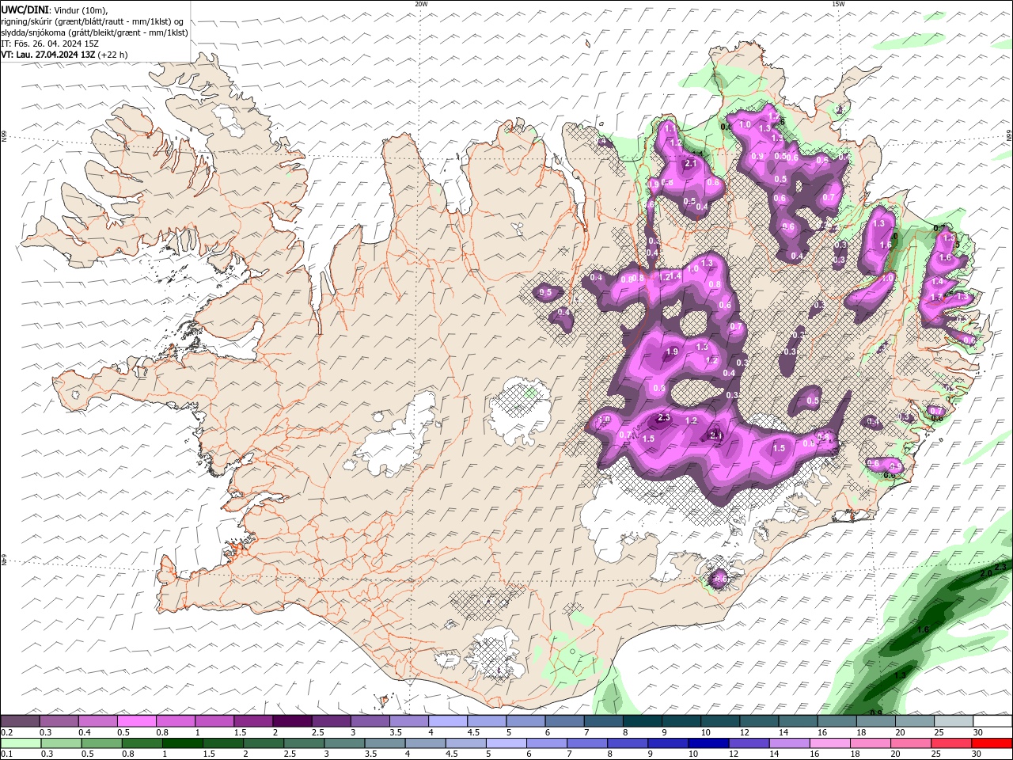Click the 1.9 precipitation value on the map
1013x760 pixels.
coord(673,352)
